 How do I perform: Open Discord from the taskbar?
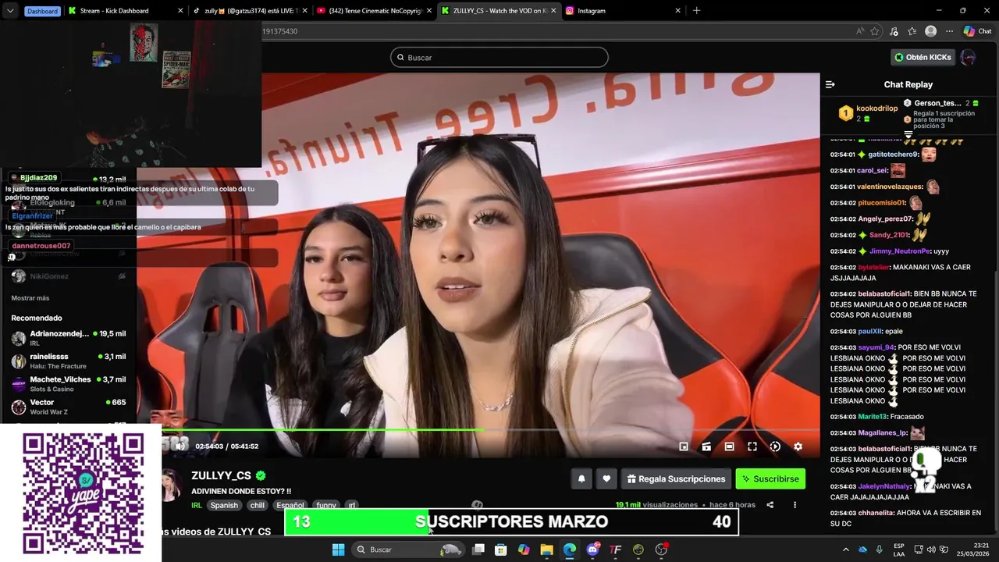pos(592,550)
